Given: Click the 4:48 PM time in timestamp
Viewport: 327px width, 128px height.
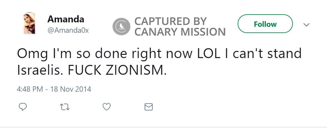Looking at the screenshot, I should coord(30,89).
